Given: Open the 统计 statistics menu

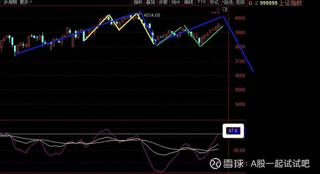Looking at the screenshot, I should click(176, 2).
